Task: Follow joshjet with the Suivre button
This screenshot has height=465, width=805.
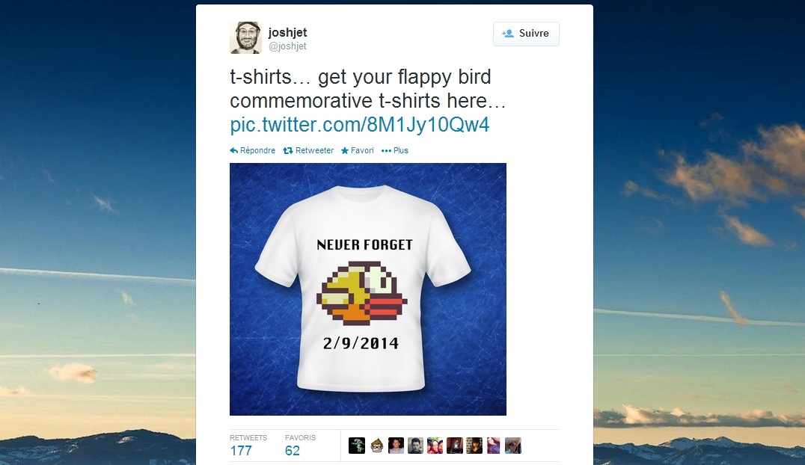Action: (526, 34)
